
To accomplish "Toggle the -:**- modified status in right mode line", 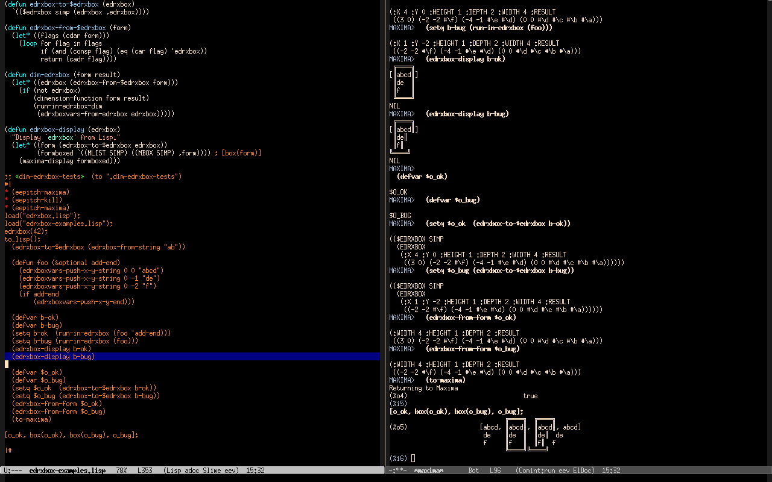I will point(398,471).
